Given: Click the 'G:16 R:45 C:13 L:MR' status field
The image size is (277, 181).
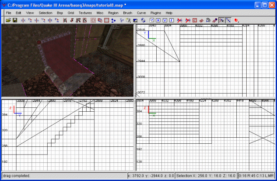Looking at the screenshot, I should (256, 176).
